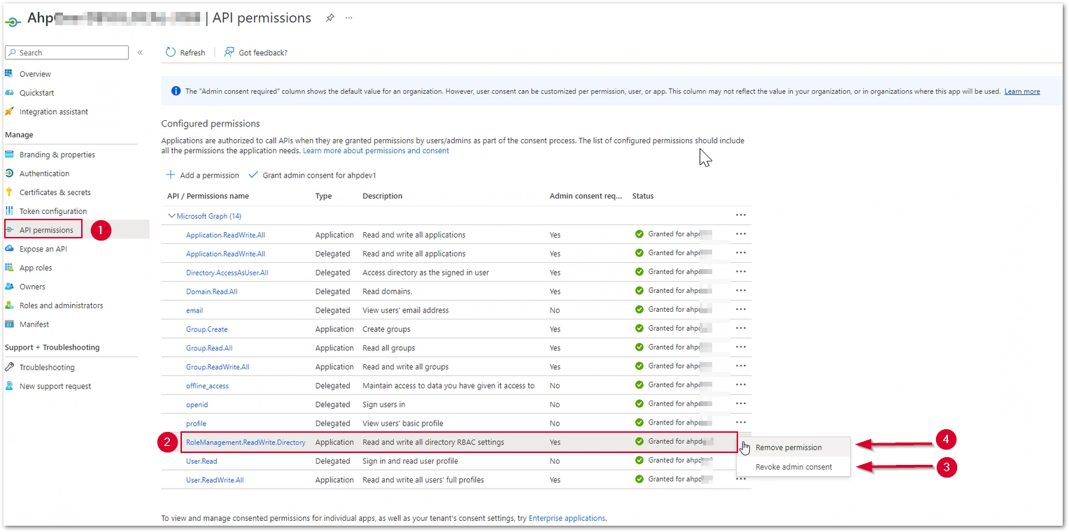This screenshot has width=1069, height=532.
Task: Open Quickstart page
Action: (36, 93)
